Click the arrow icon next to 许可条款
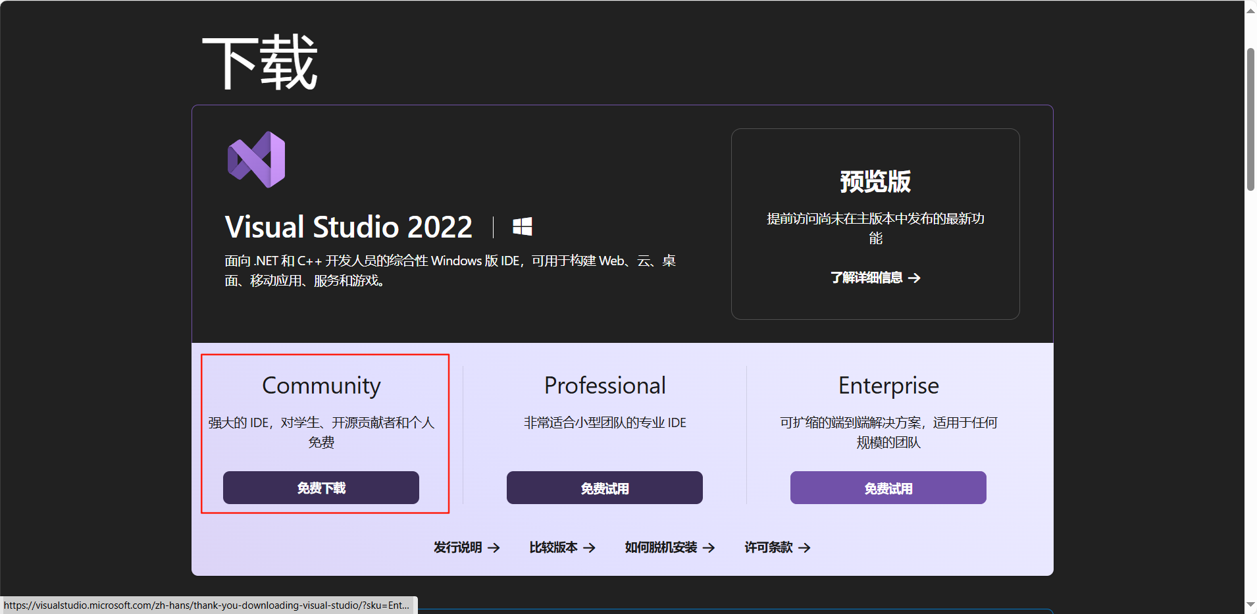Image resolution: width=1257 pixels, height=614 pixels. point(804,548)
